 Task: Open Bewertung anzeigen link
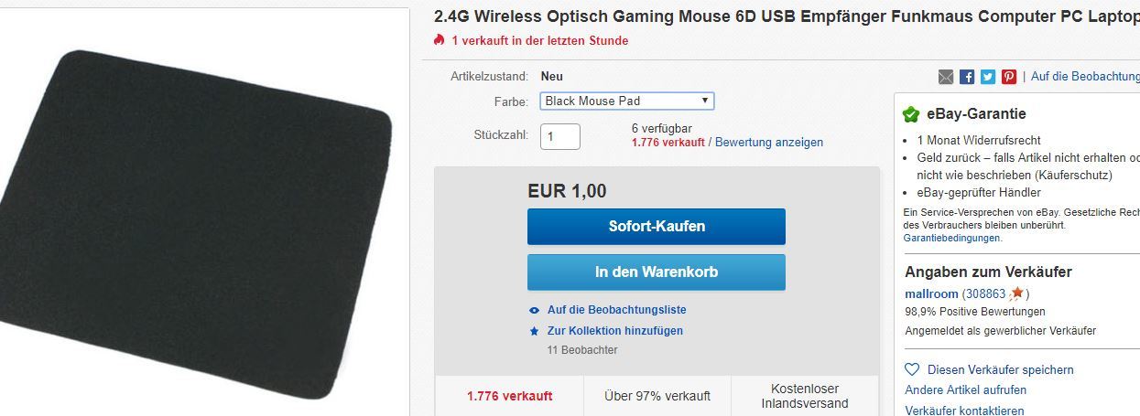(769, 143)
